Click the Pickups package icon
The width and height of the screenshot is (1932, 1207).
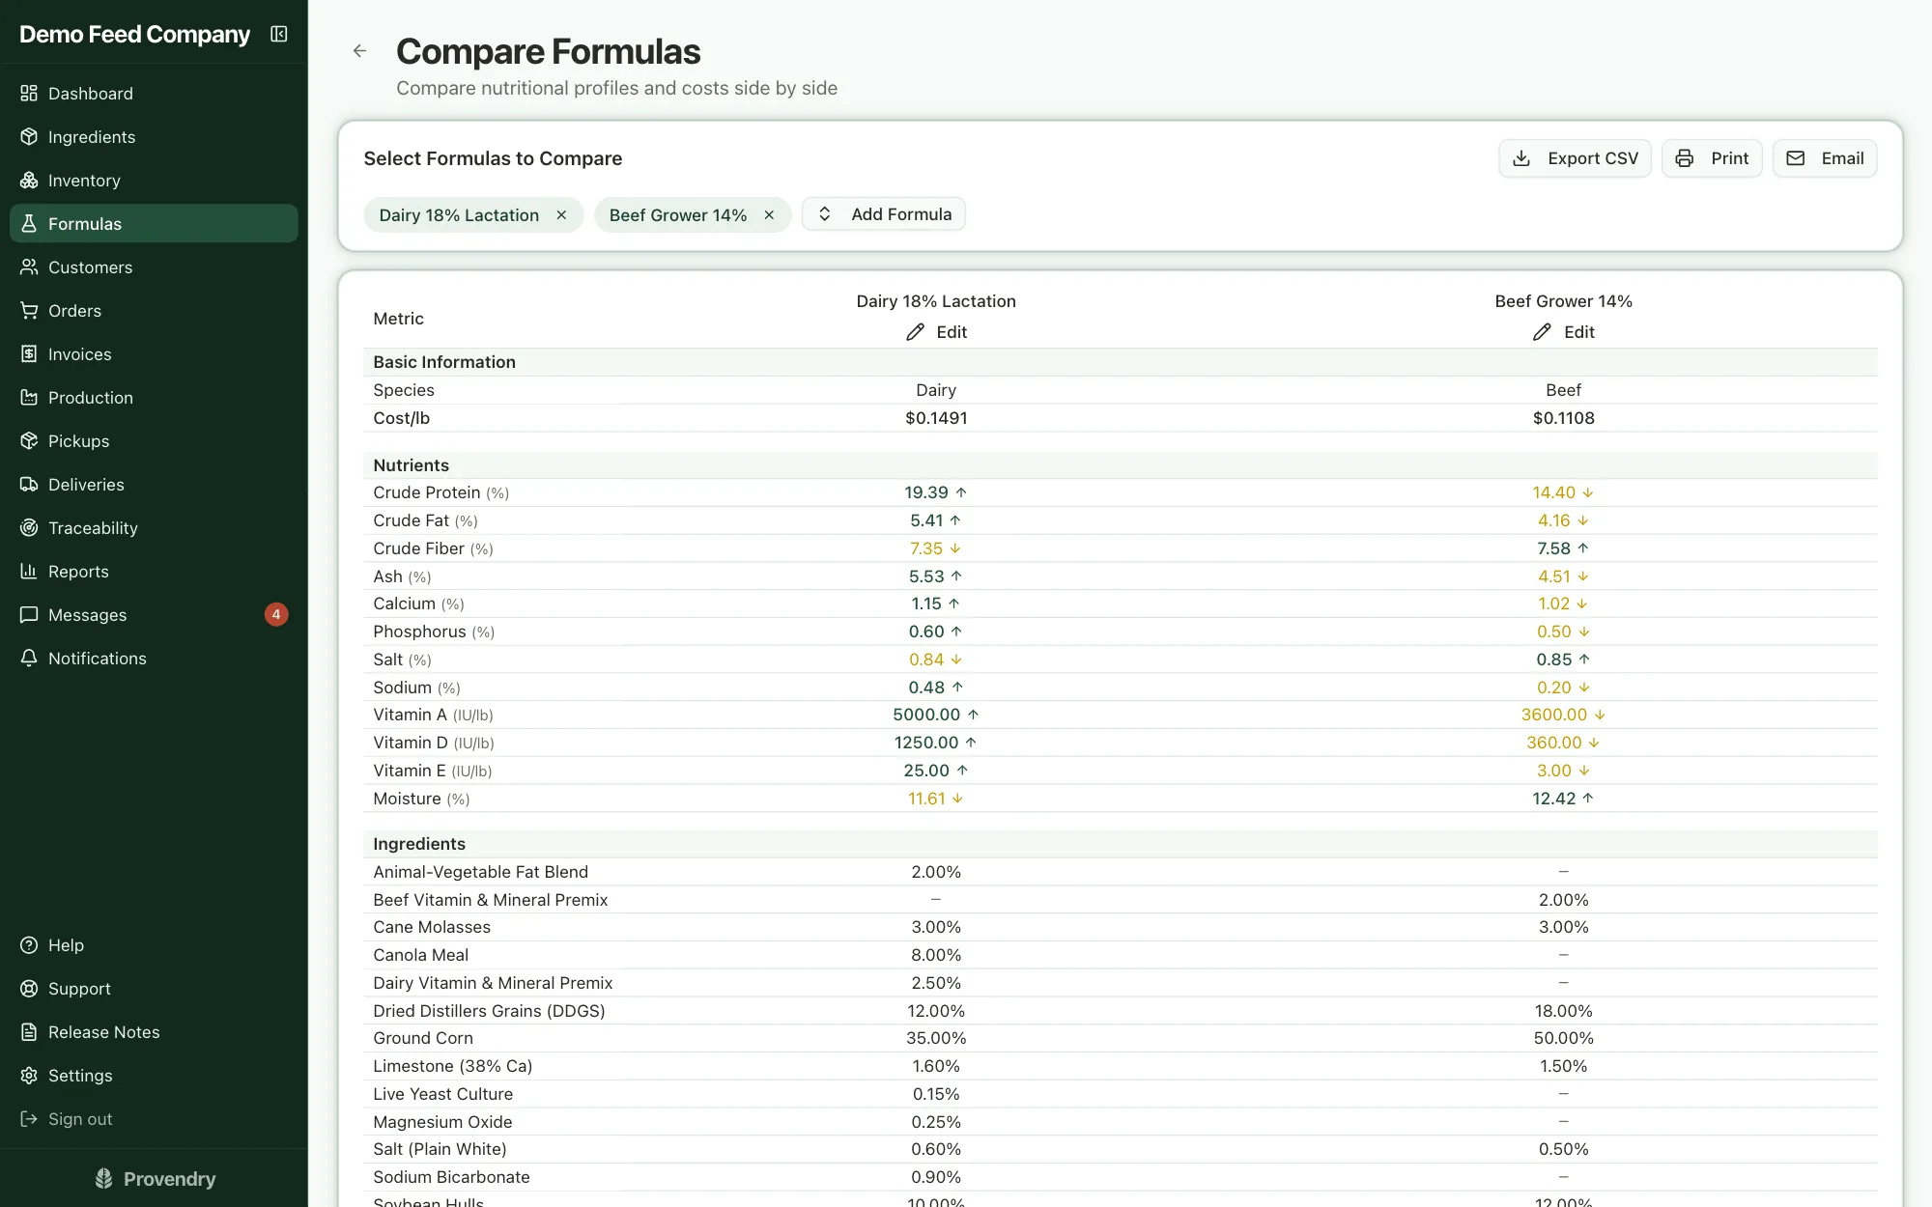[x=29, y=440]
